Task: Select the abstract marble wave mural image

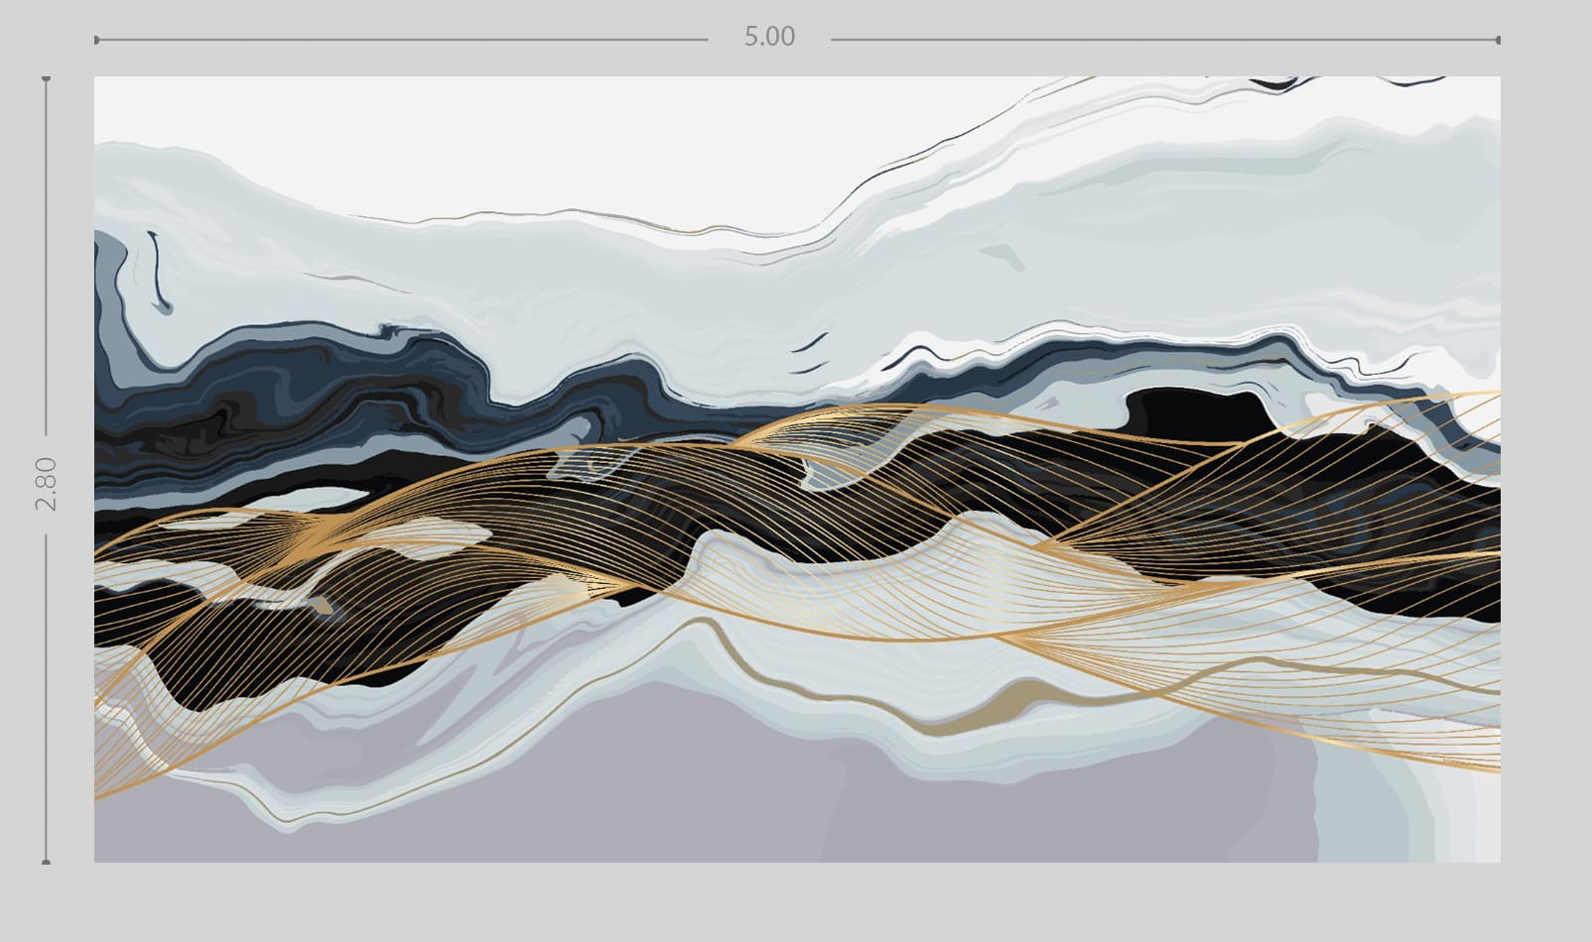Action: click(x=797, y=469)
